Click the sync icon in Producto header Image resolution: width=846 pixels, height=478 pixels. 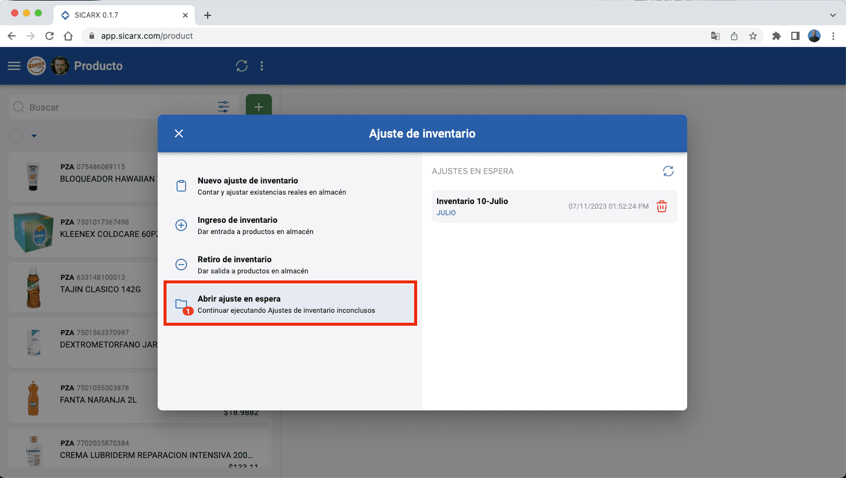pyautogui.click(x=242, y=66)
